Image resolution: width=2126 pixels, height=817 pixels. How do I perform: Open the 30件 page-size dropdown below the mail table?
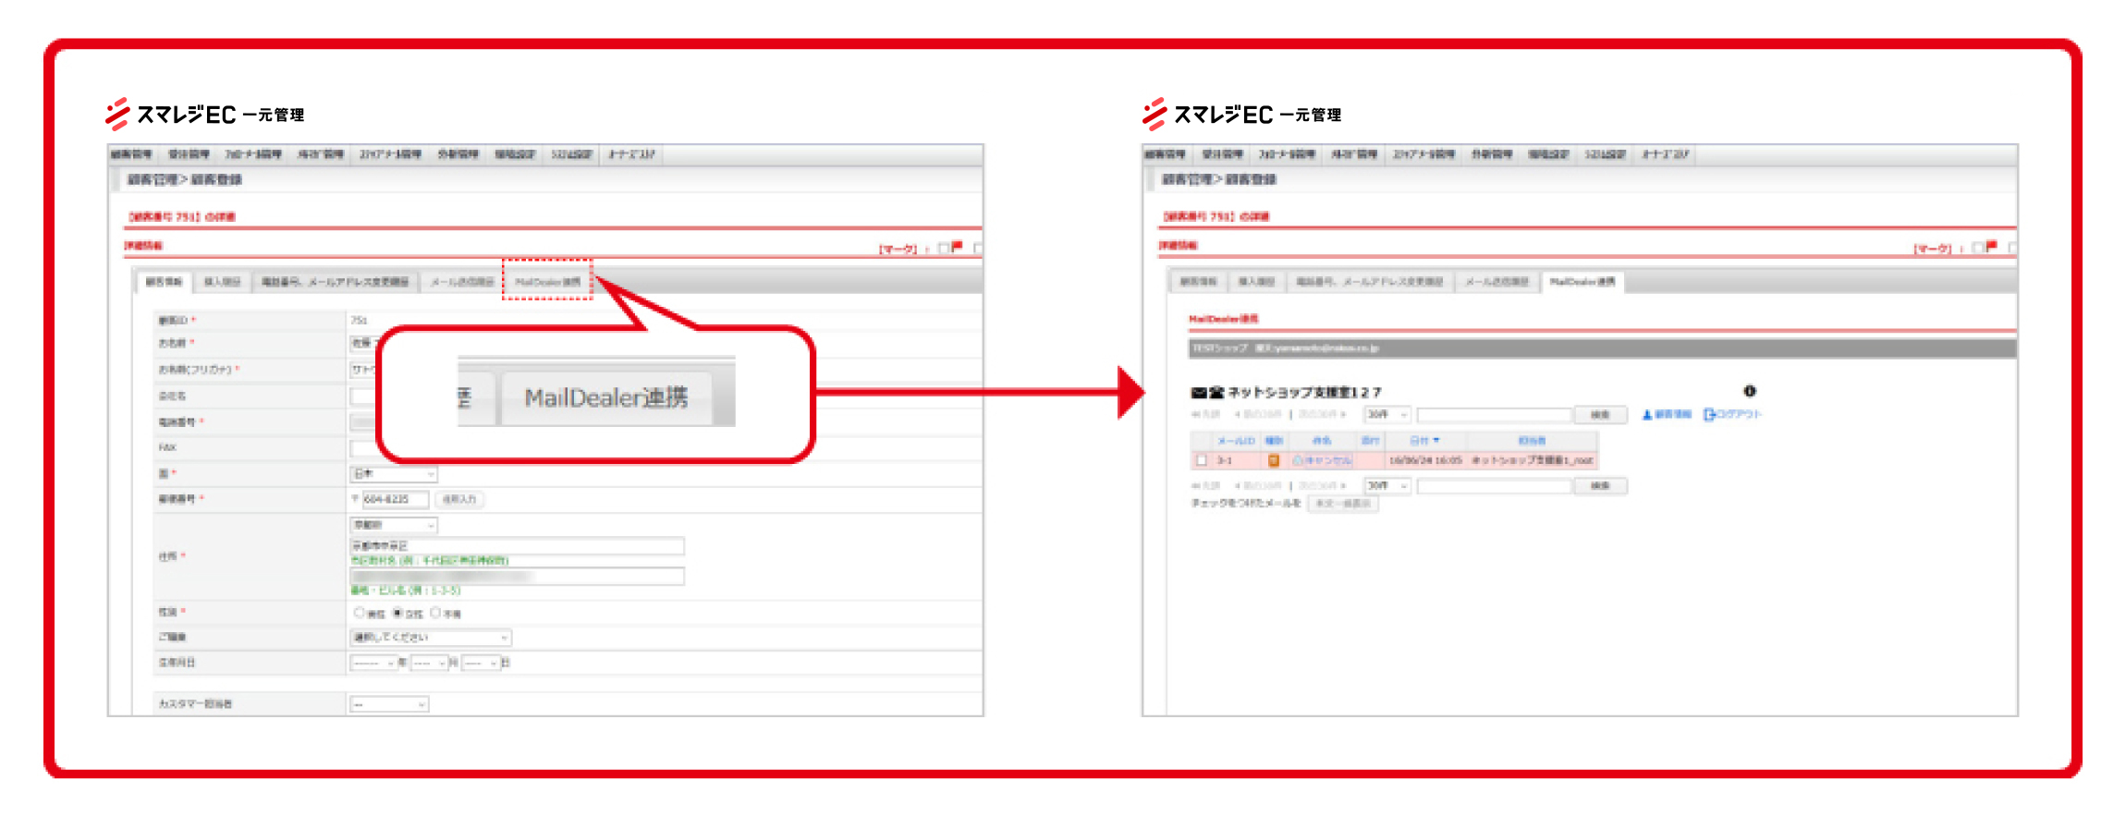1387,486
